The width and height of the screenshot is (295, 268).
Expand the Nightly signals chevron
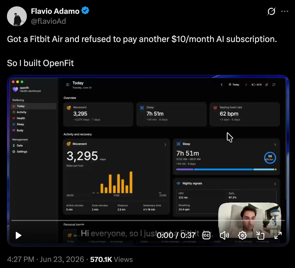pos(275,184)
